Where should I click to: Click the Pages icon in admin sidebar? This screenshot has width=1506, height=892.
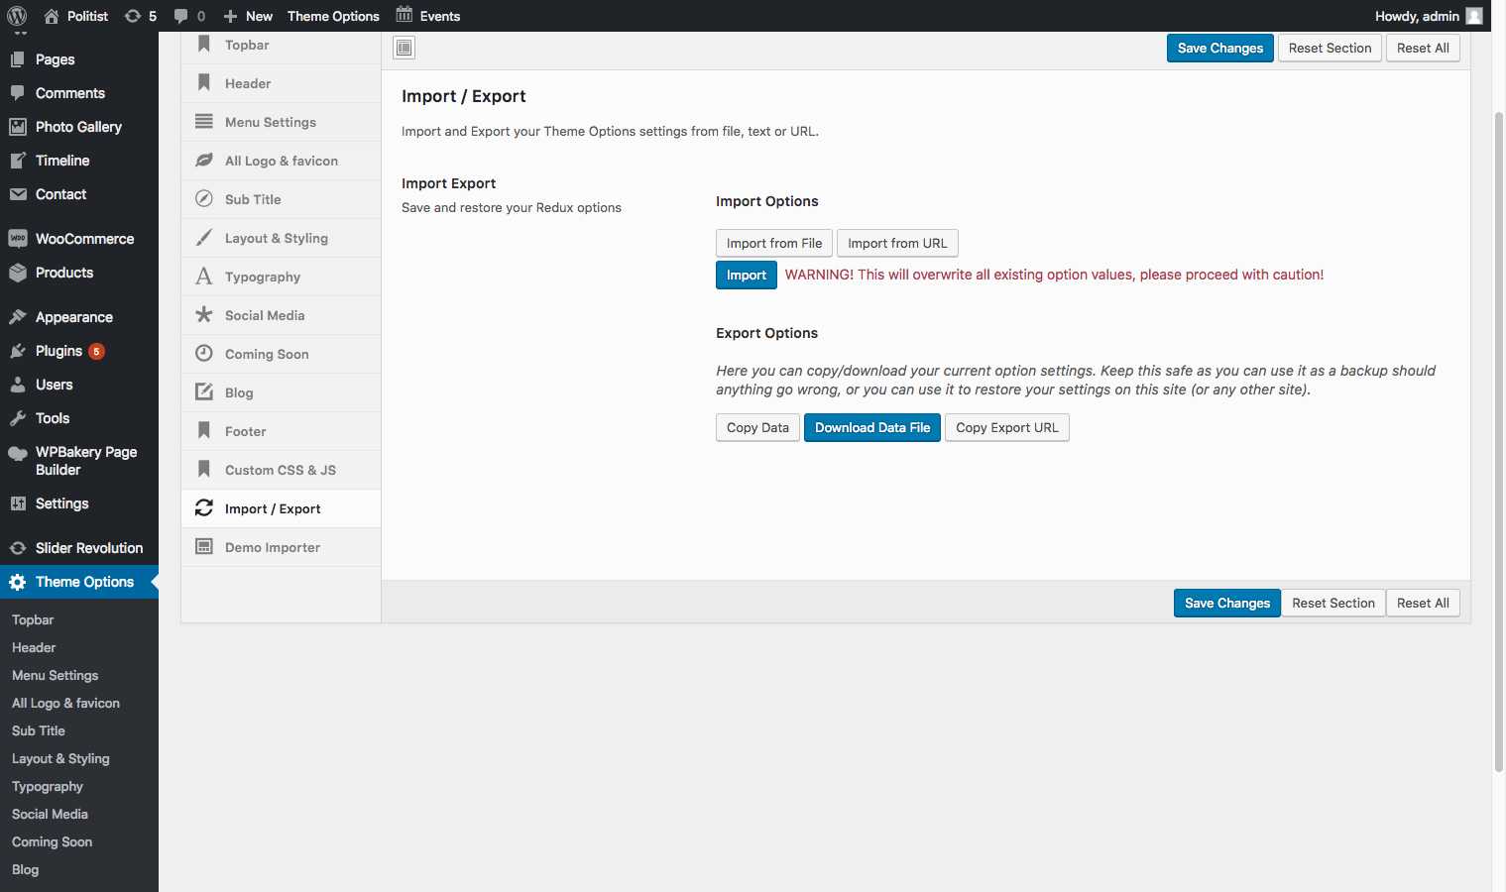[18, 59]
